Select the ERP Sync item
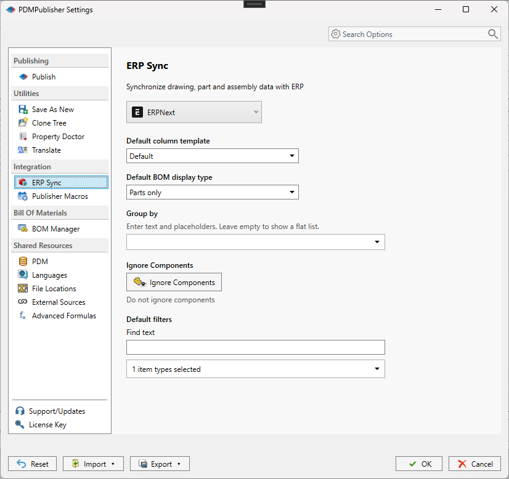Screen dimensions: 509x479 tap(61, 182)
